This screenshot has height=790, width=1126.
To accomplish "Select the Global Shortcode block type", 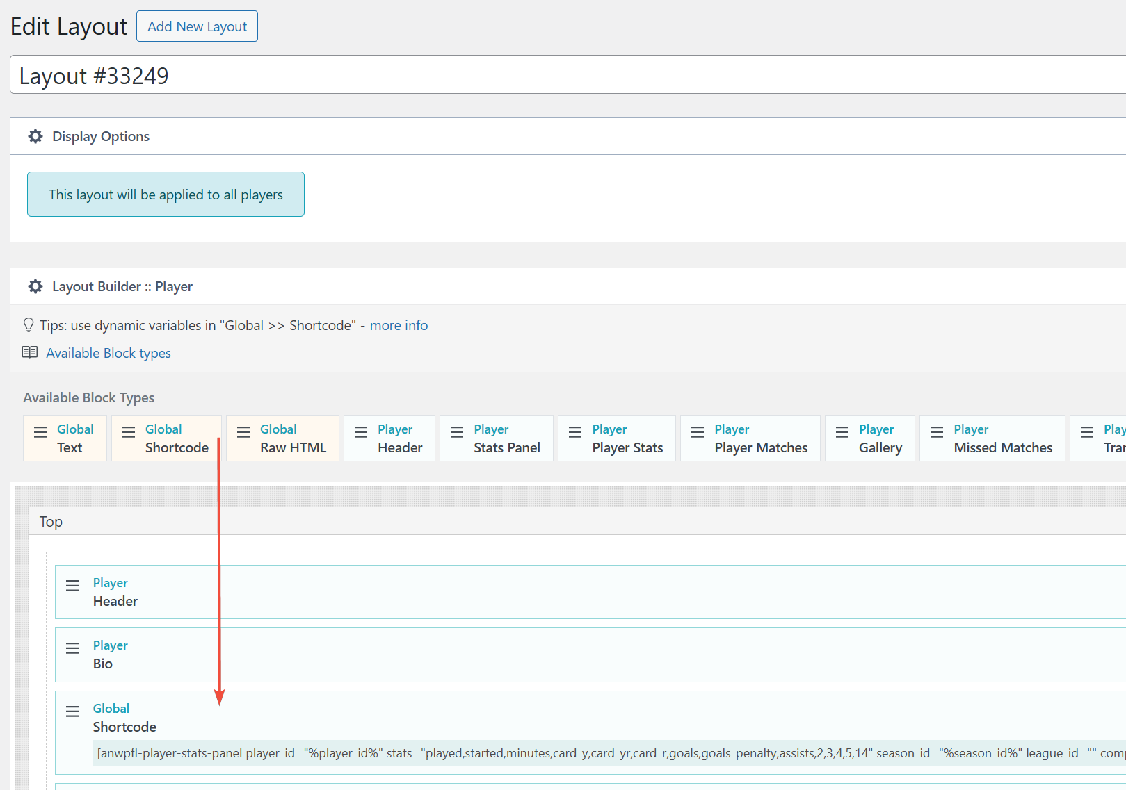I will tap(166, 438).
